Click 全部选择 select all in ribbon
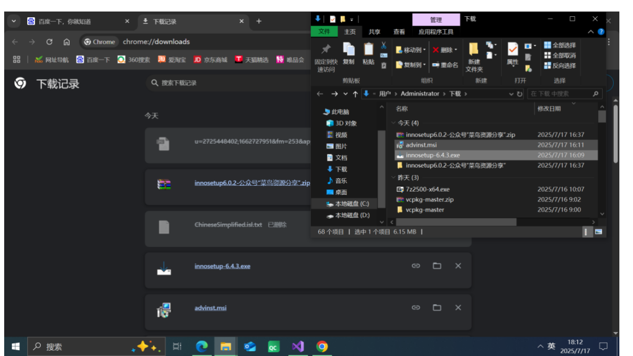 (560, 45)
